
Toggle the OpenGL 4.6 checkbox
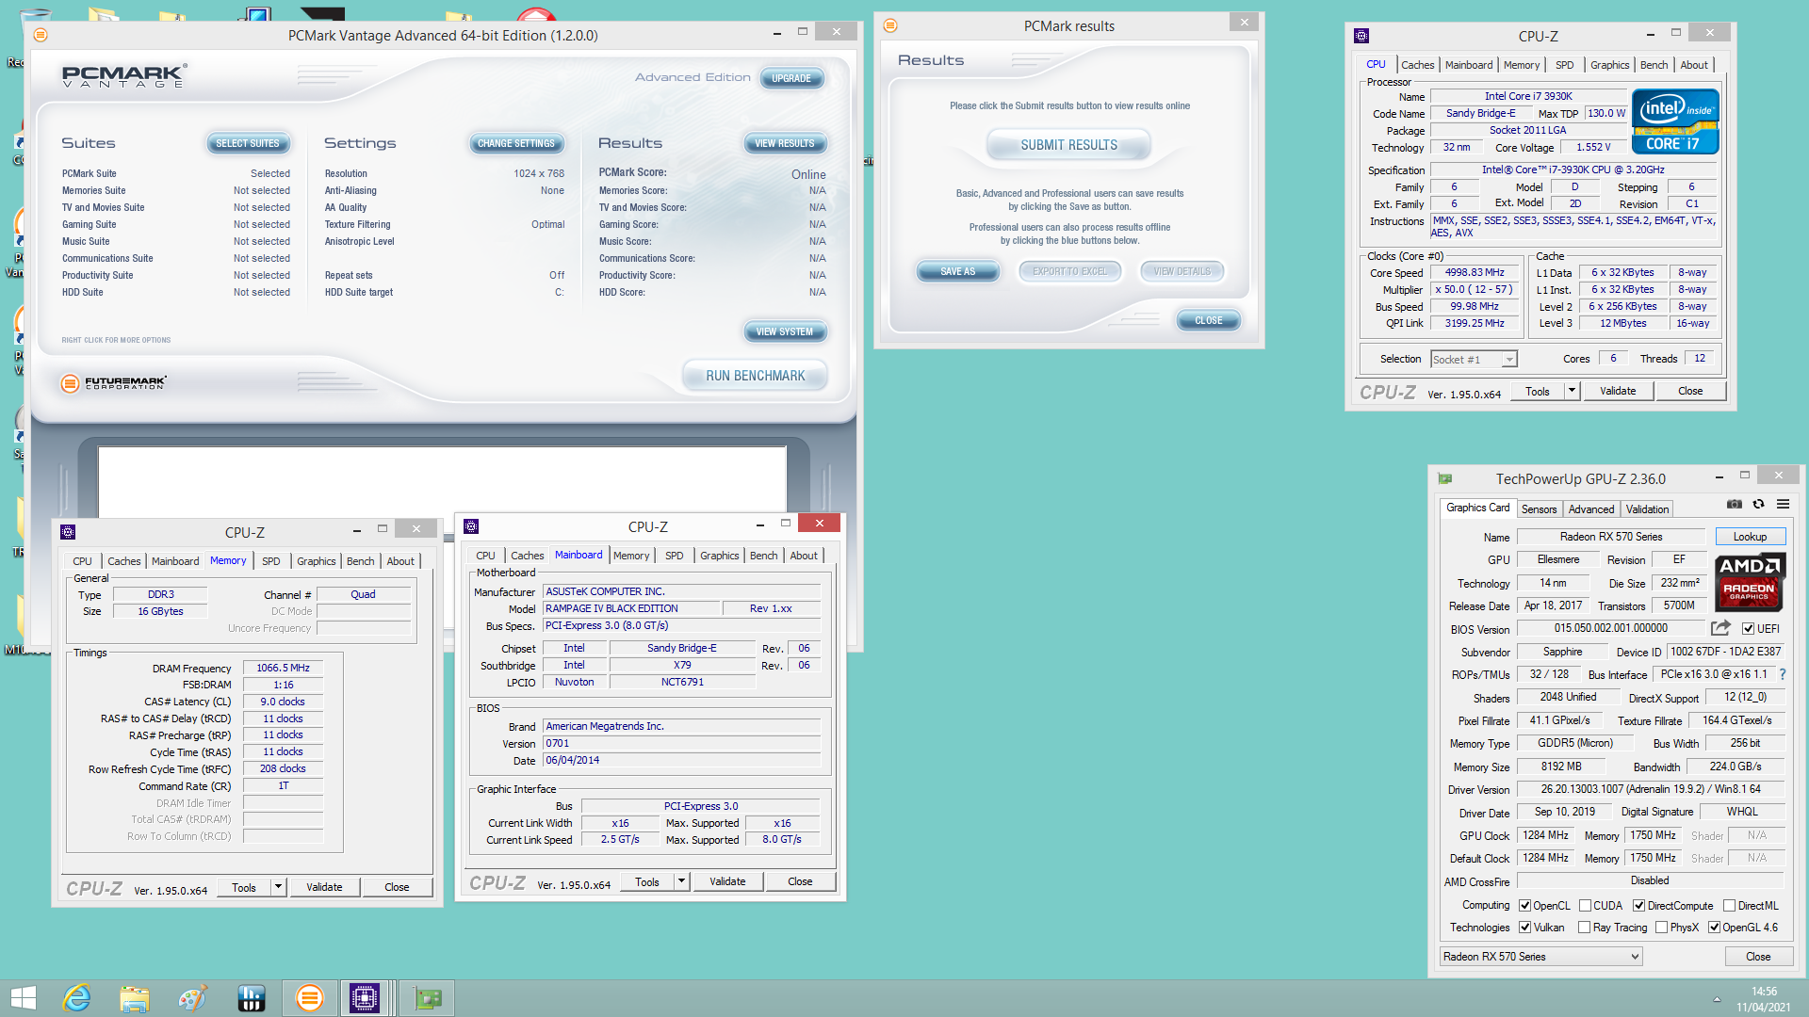[1714, 928]
